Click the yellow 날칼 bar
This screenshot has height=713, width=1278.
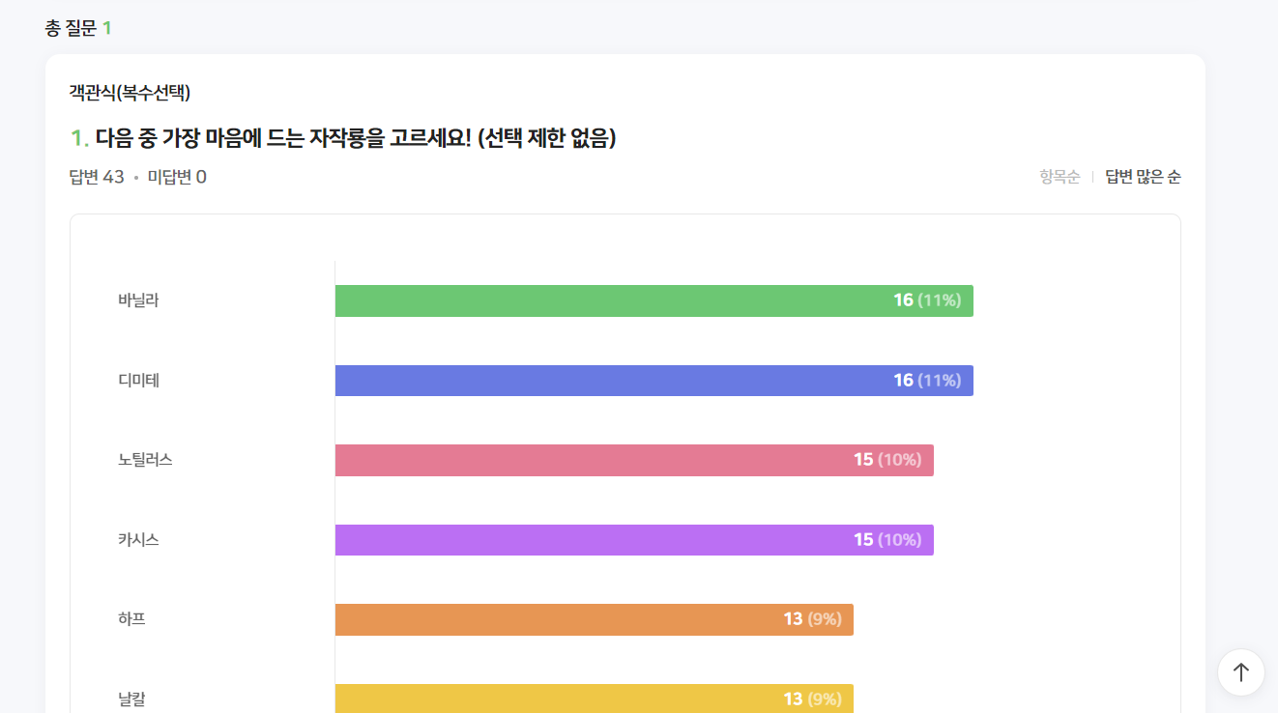coord(595,699)
